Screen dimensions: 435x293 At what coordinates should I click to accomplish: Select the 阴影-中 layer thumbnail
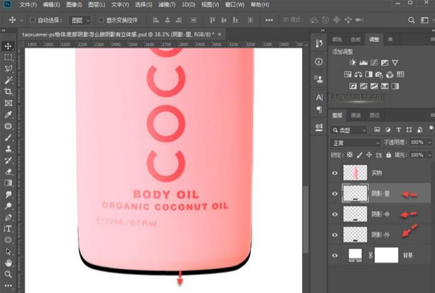click(x=355, y=214)
